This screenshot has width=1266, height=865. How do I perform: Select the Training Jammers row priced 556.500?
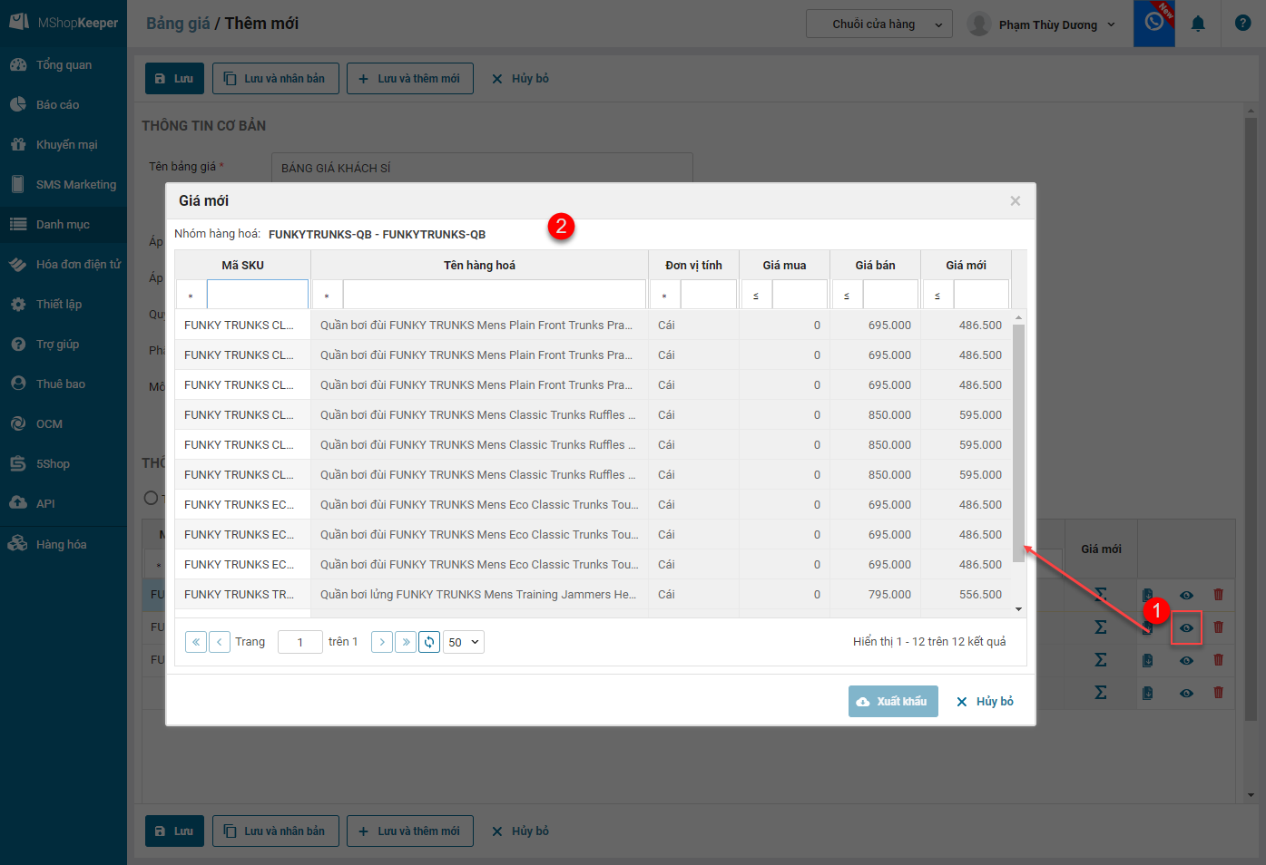593,595
